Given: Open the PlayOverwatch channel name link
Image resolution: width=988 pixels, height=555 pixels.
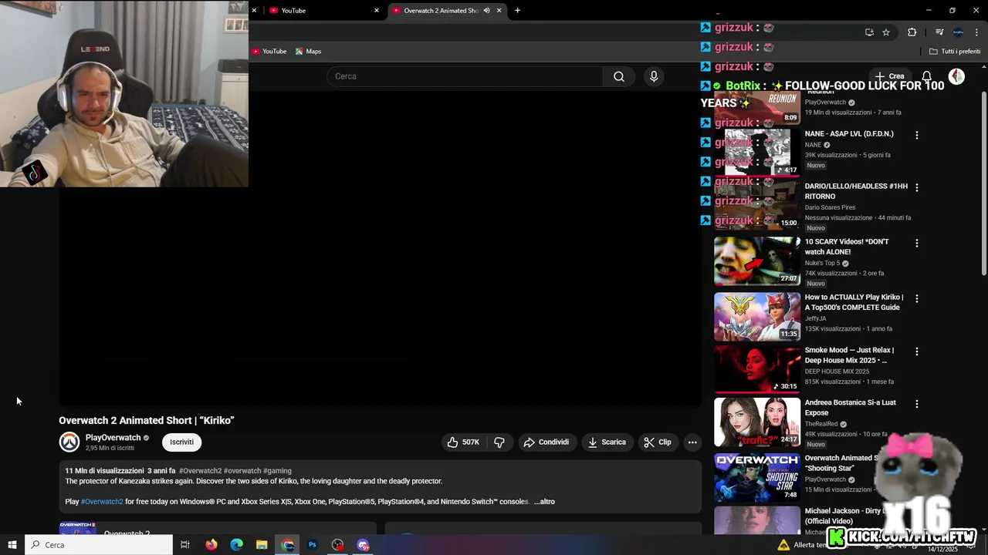Looking at the screenshot, I should [113, 438].
